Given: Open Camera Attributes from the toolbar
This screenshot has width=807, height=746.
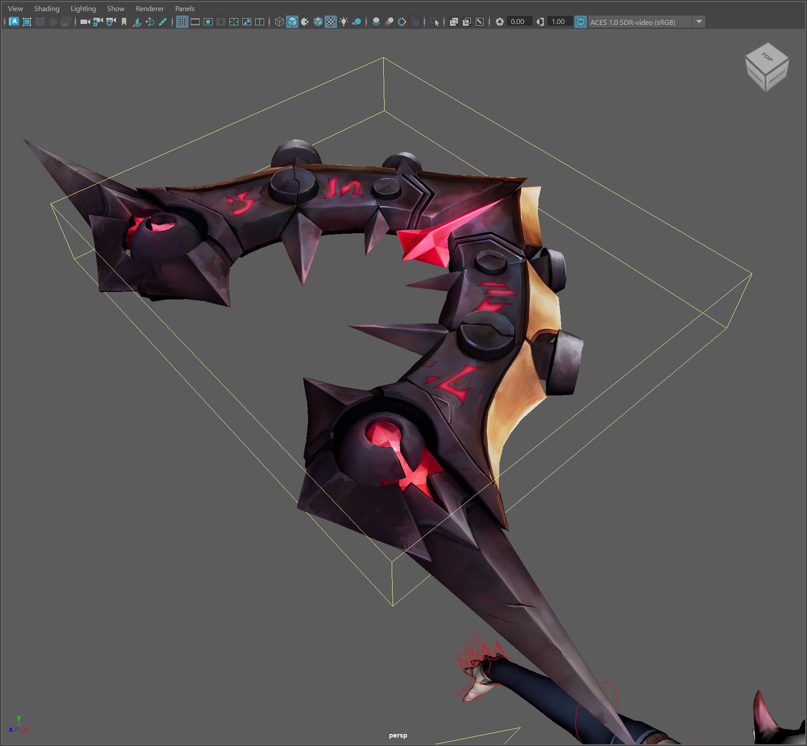Looking at the screenshot, I should pos(111,22).
